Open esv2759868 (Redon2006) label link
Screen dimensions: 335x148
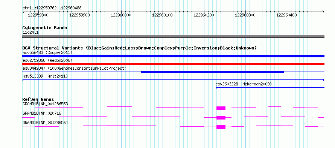click(x=47, y=60)
